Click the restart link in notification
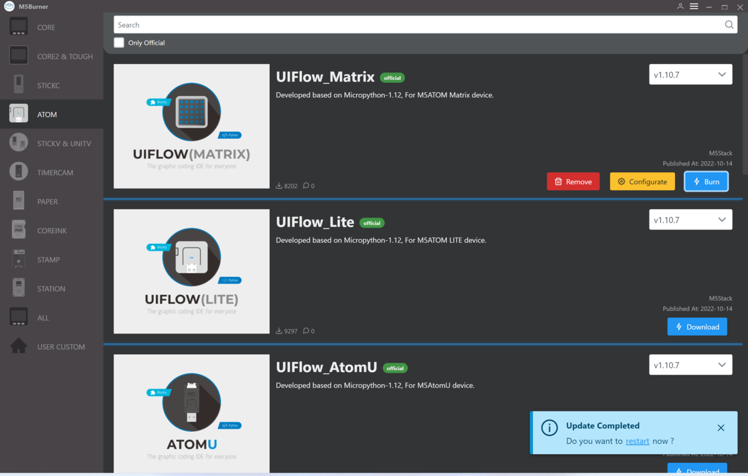This screenshot has width=748, height=476. click(x=638, y=441)
